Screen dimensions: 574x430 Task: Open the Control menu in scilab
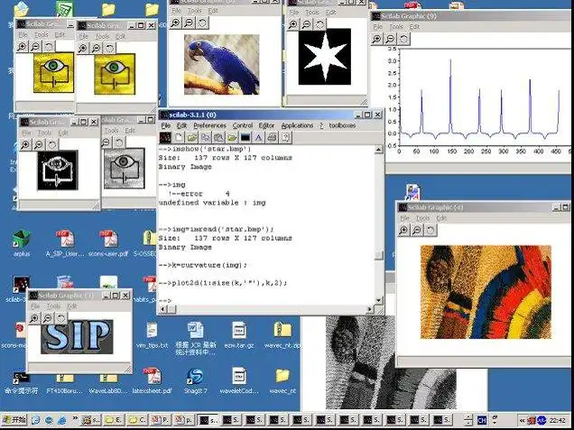coord(243,125)
